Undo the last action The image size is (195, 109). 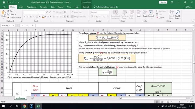click(x=8, y=2)
